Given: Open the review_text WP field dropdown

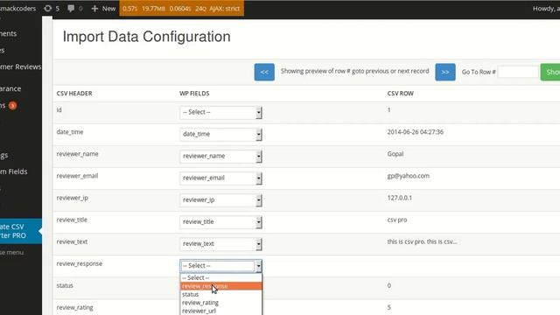Looking at the screenshot, I should [x=220, y=244].
